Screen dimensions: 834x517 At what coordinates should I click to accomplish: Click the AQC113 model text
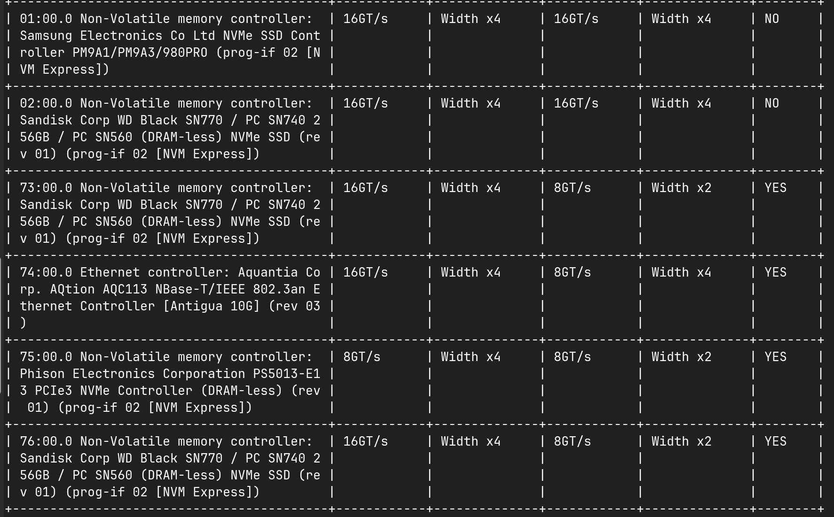(125, 289)
